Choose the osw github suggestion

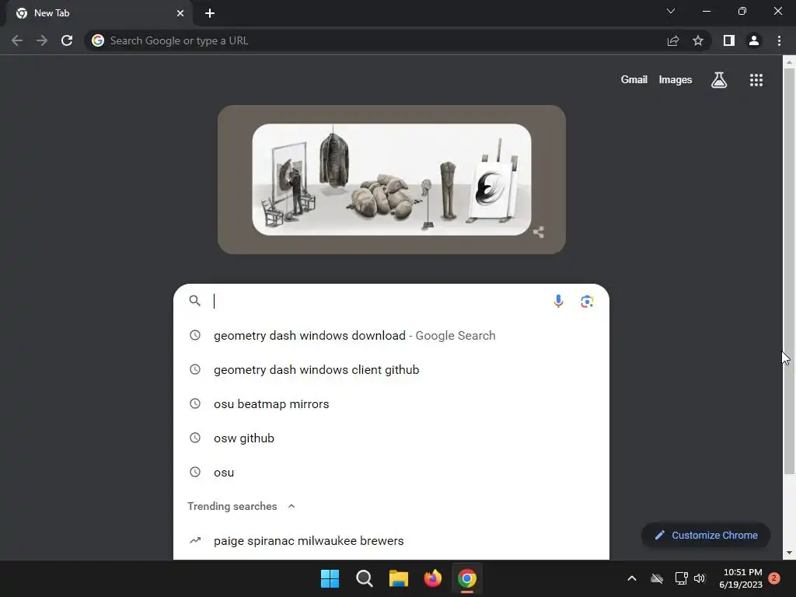[x=391, y=438]
